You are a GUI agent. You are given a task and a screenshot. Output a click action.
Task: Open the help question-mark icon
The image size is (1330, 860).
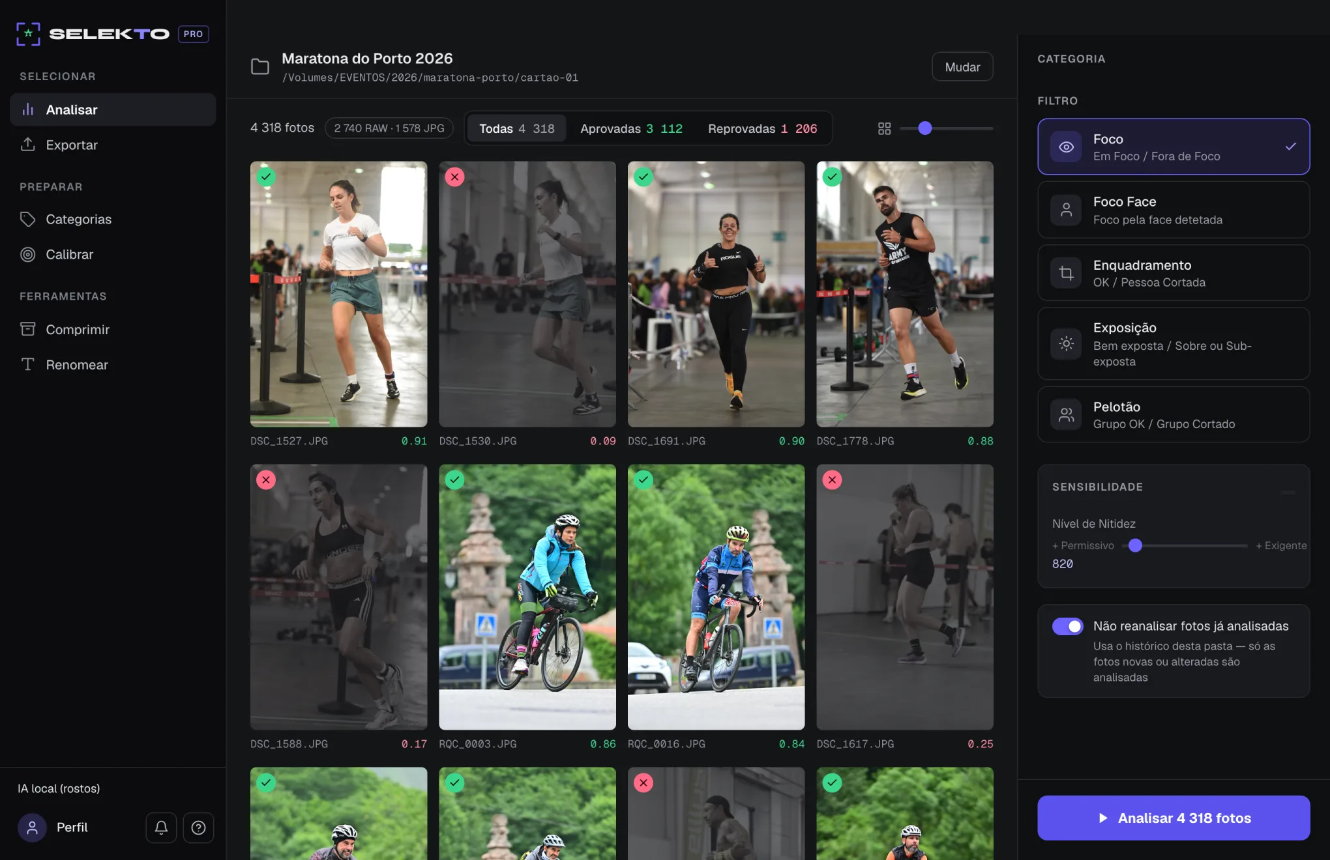(x=198, y=827)
